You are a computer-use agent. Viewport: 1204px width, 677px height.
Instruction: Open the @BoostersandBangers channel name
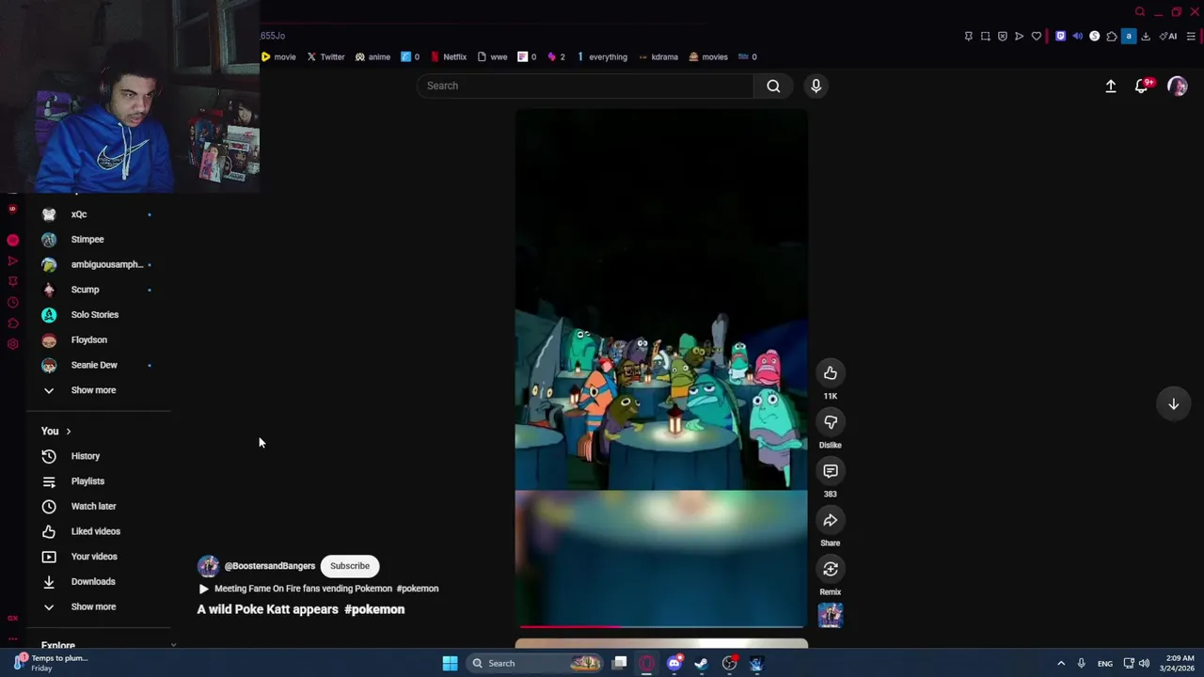(x=270, y=566)
